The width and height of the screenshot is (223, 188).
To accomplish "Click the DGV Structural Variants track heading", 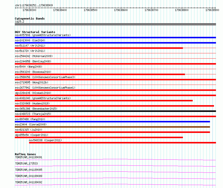I will pyautogui.click(x=35, y=32).
